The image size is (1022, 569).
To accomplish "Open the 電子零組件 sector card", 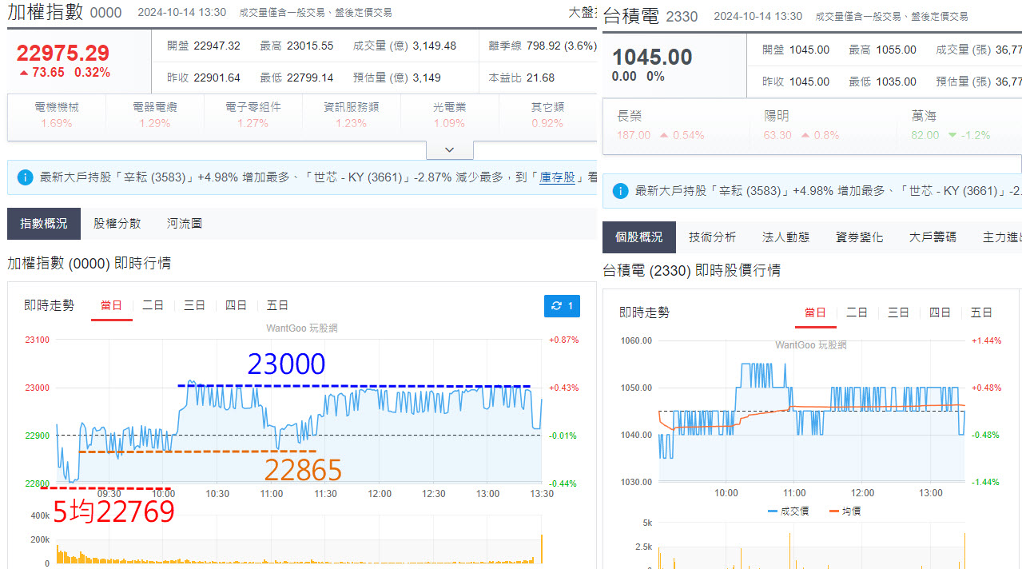I will pos(253,115).
